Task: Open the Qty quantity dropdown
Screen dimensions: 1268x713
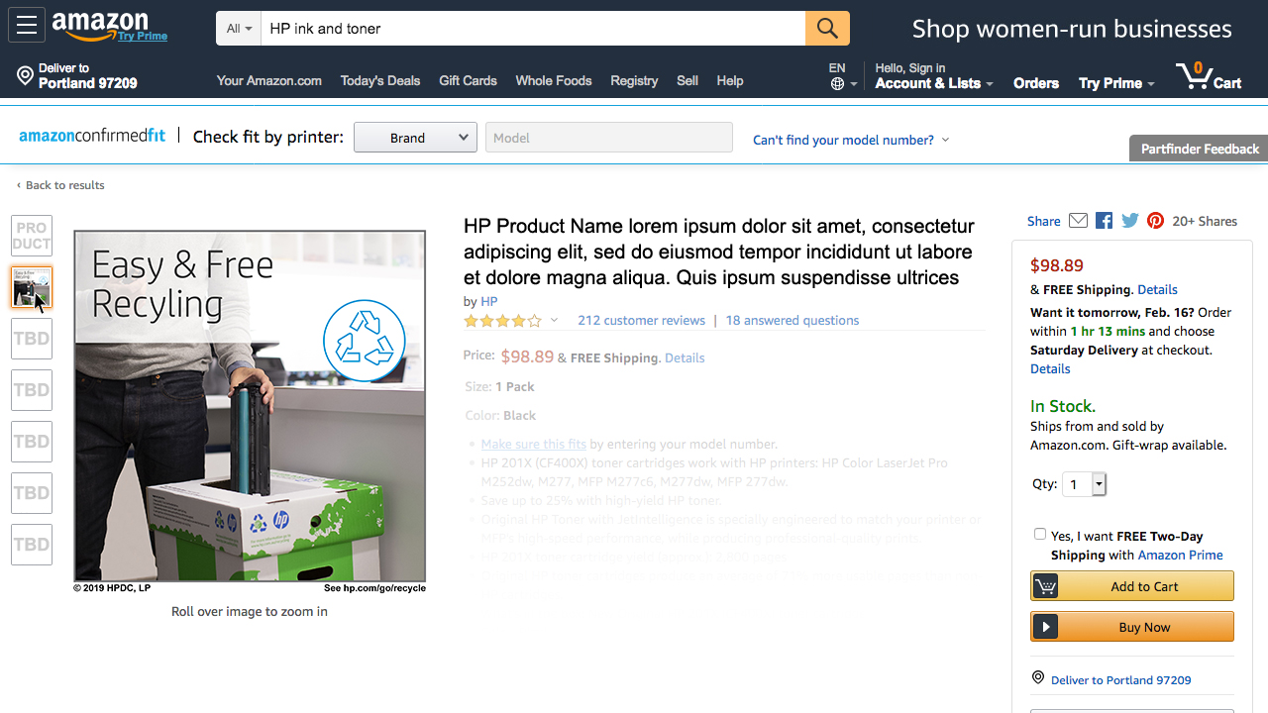Action: click(x=1084, y=484)
